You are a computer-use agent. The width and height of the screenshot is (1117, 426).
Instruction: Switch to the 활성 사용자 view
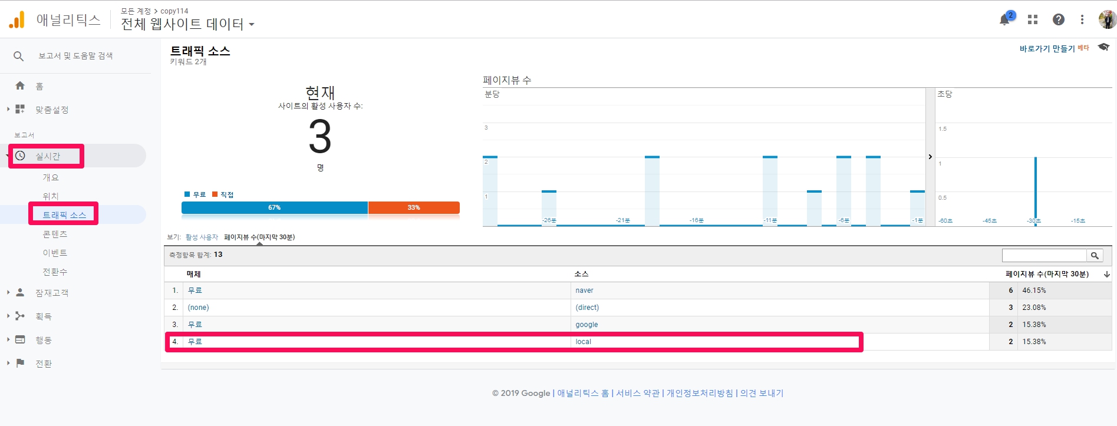click(x=202, y=237)
